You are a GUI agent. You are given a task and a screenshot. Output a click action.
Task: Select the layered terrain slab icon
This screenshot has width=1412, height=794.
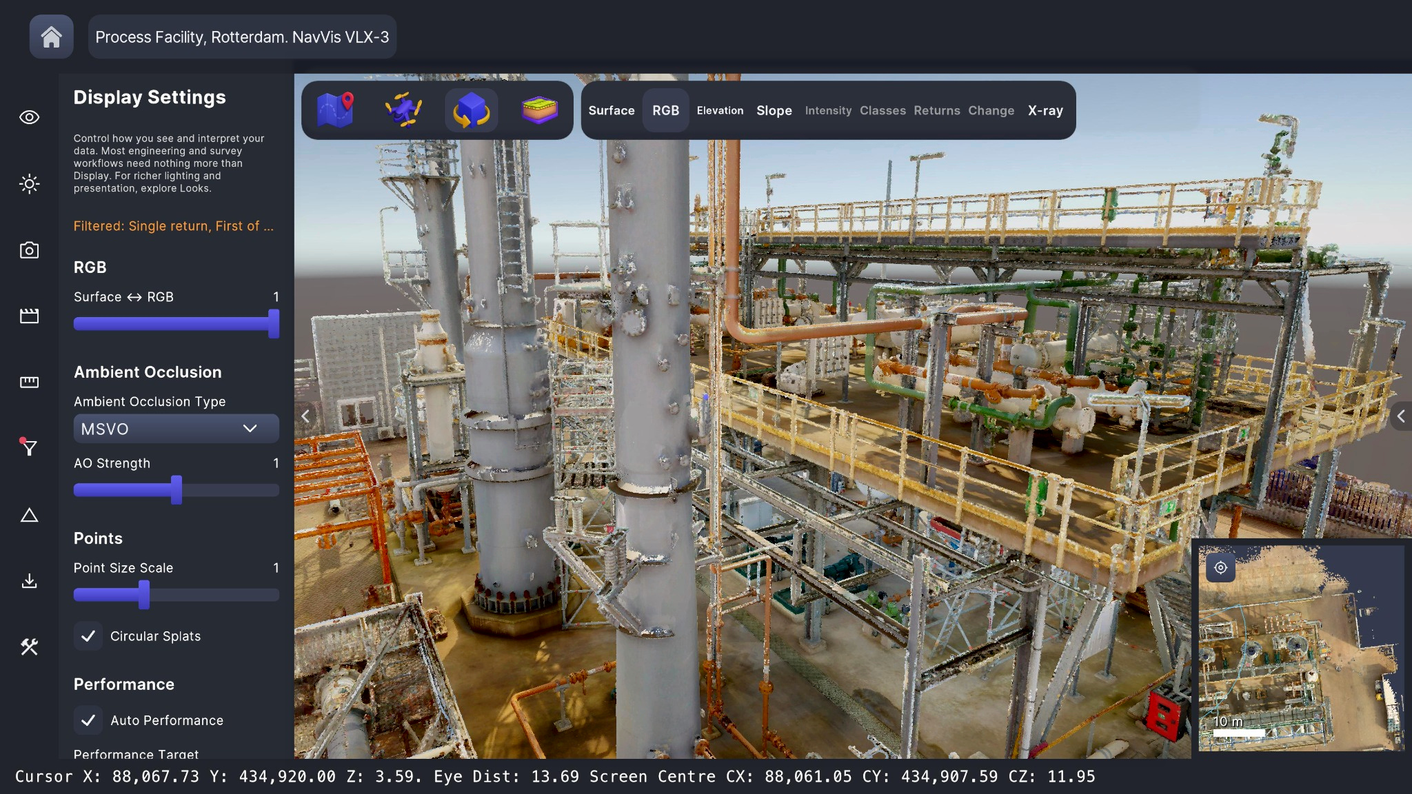tap(539, 110)
